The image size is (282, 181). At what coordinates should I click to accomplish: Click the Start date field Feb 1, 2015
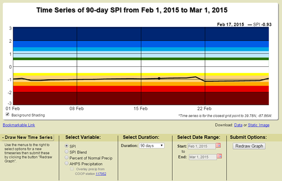tap(202, 146)
